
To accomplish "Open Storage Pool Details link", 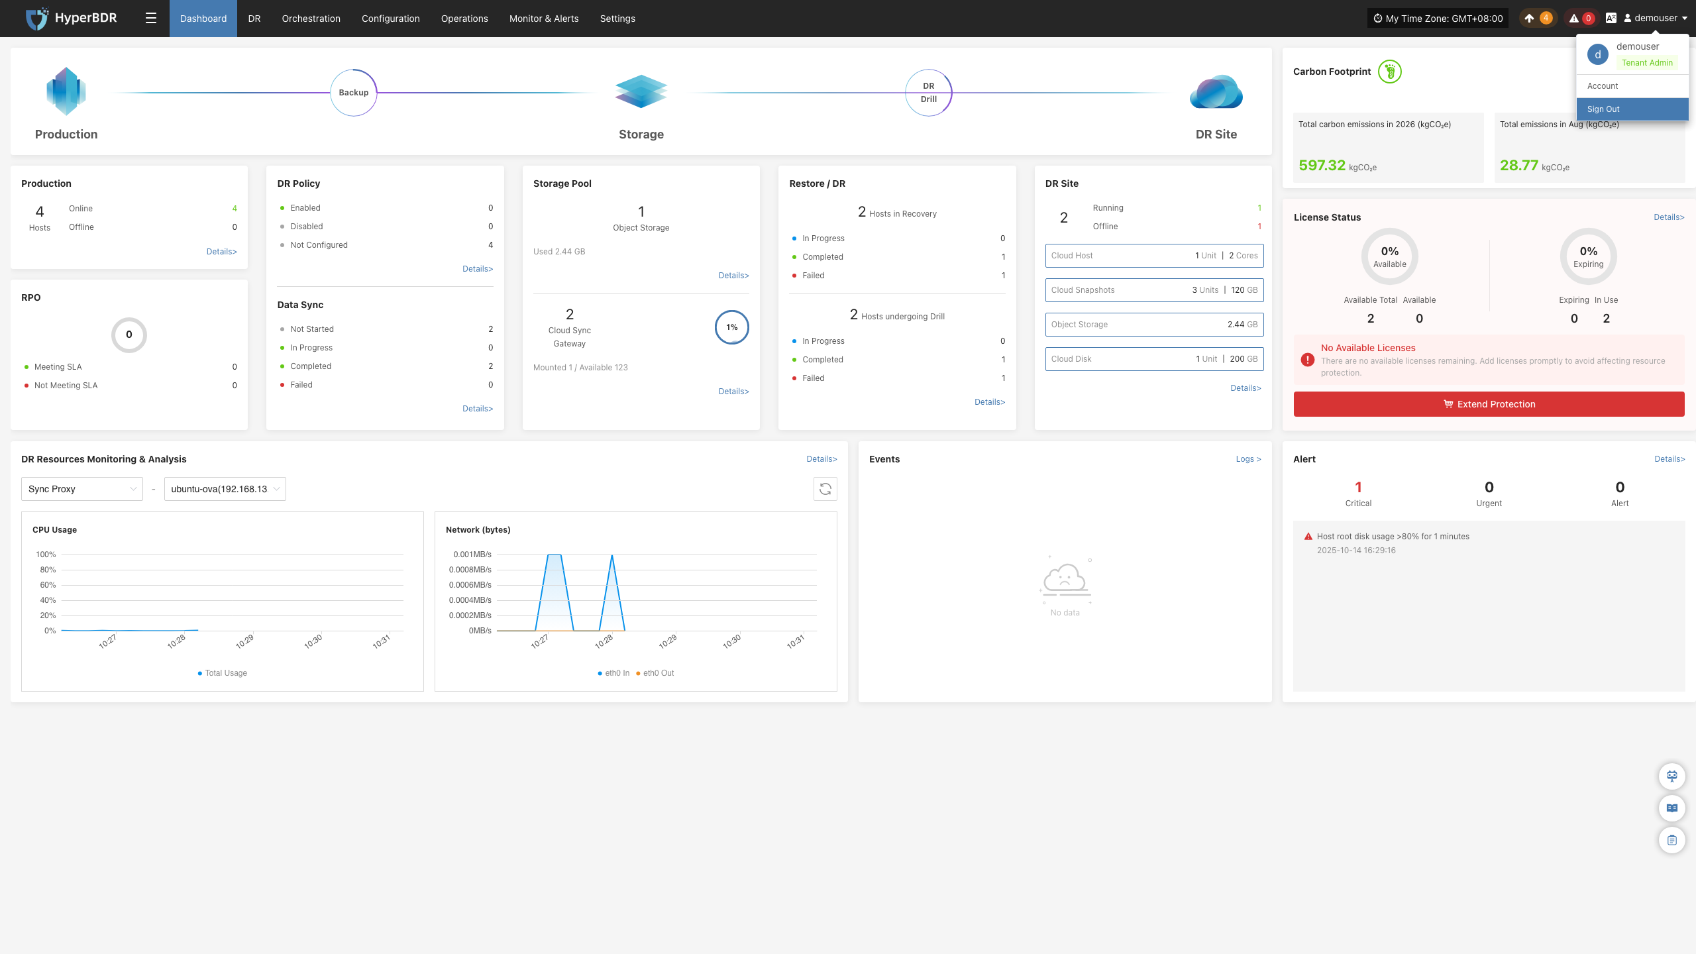I will tap(734, 276).
